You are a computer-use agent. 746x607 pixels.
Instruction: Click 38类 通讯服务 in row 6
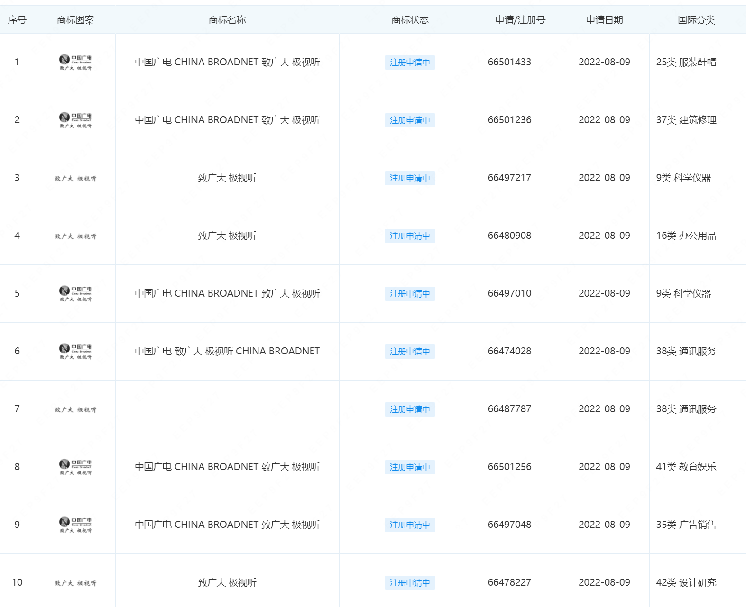point(686,351)
